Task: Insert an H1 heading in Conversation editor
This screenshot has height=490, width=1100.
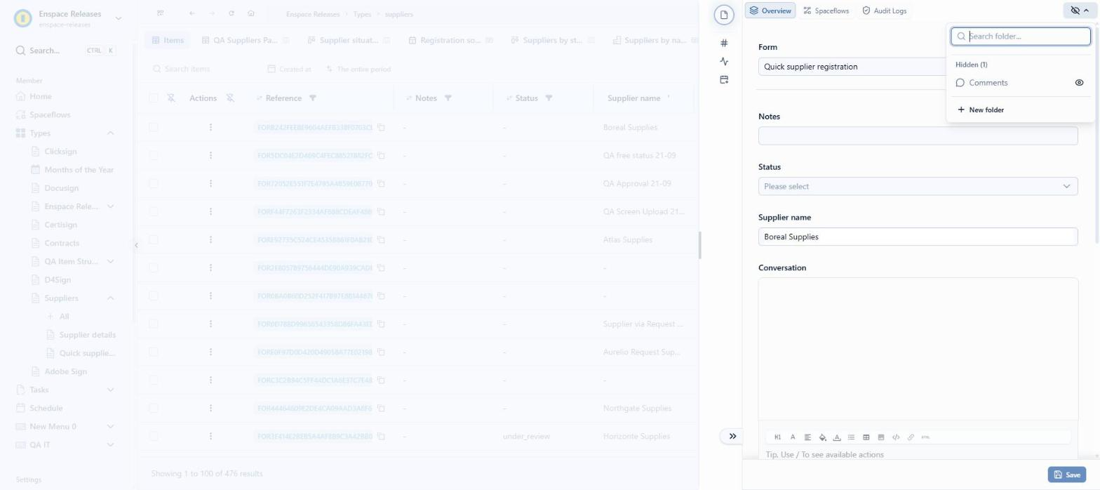Action: coord(777,437)
